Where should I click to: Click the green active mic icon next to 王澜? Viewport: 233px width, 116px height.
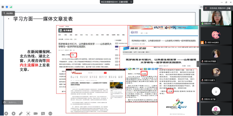pyautogui.click(x=202, y=24)
